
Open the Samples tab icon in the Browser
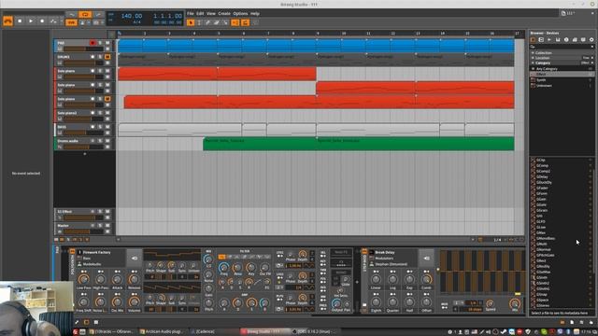point(549,39)
